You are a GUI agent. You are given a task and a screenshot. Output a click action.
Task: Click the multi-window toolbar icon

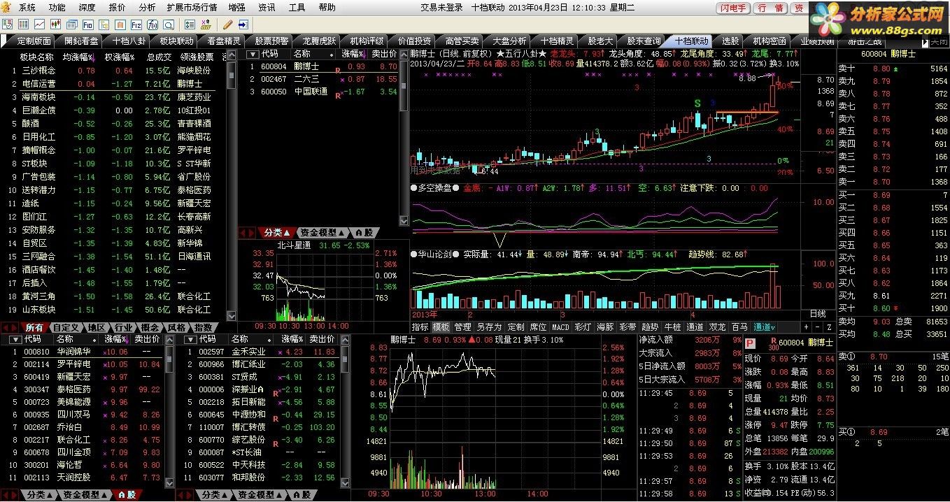tap(72, 24)
